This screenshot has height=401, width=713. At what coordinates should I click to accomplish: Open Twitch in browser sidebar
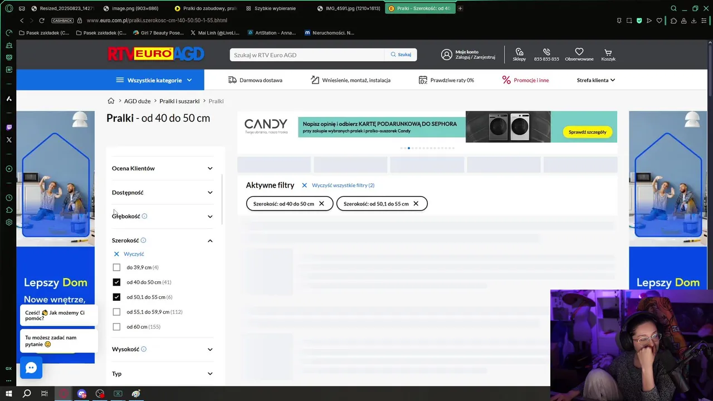pyautogui.click(x=8, y=128)
